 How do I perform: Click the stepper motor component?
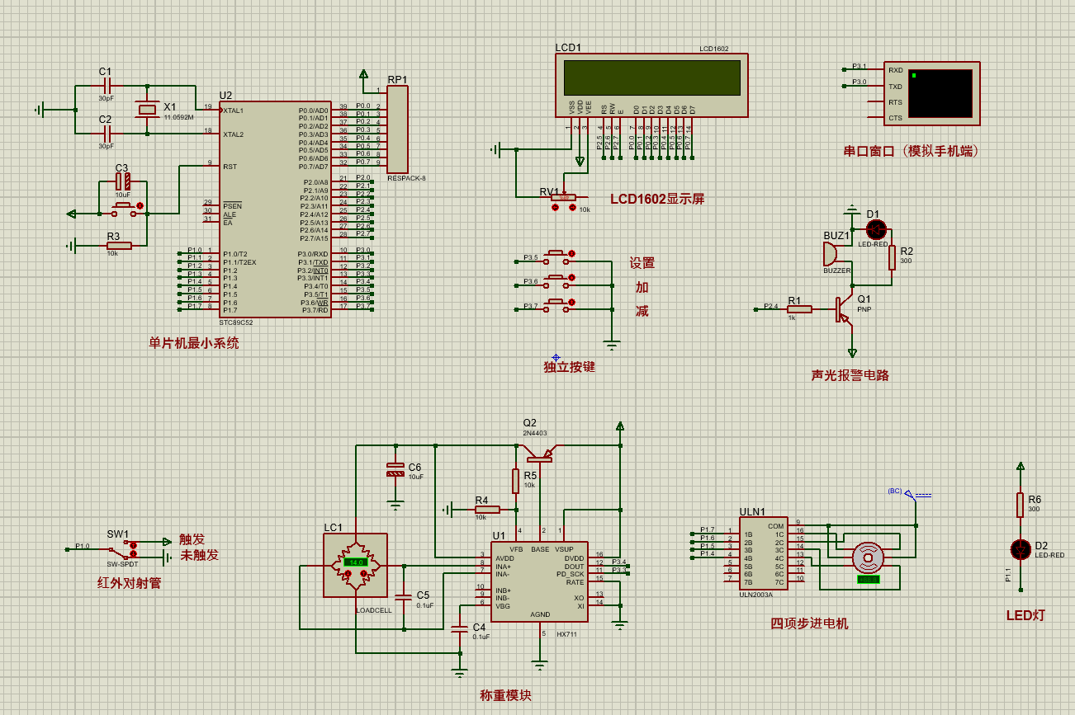click(868, 559)
